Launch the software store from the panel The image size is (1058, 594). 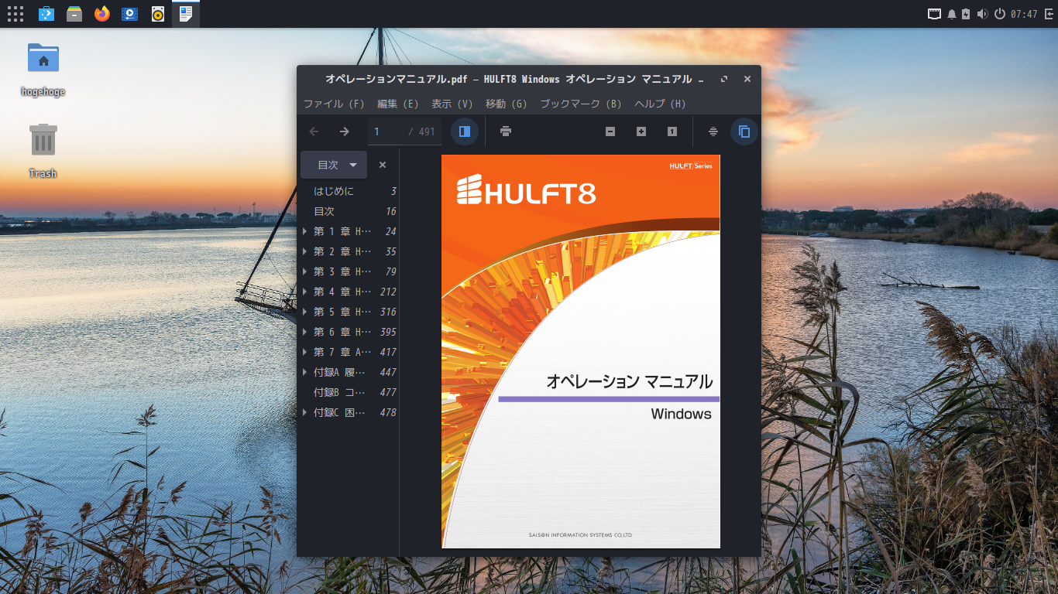click(46, 14)
